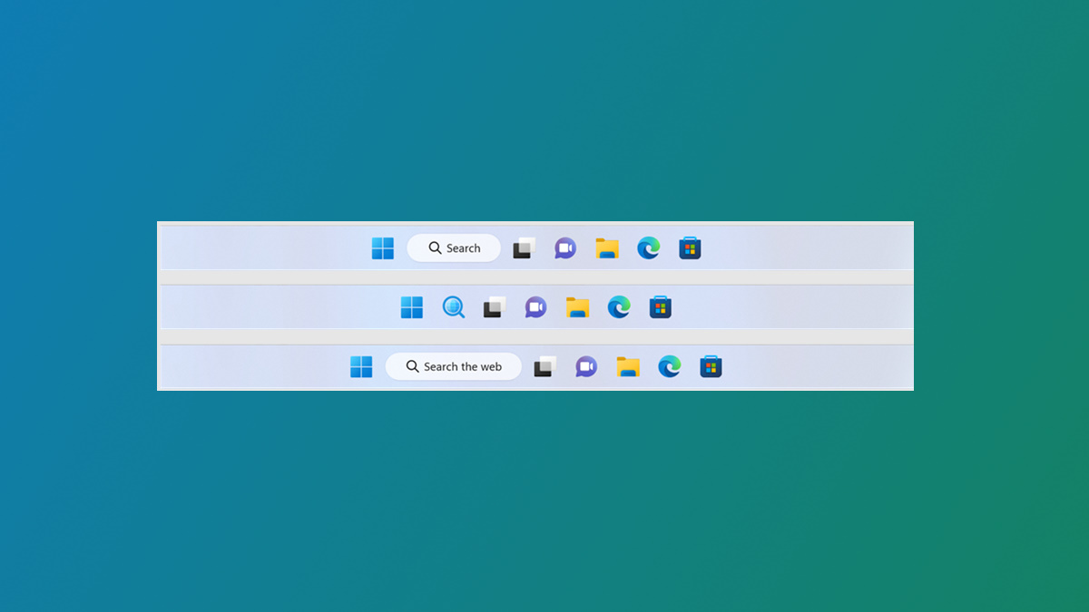Click the globe search icon in middle taskbar

click(x=454, y=307)
